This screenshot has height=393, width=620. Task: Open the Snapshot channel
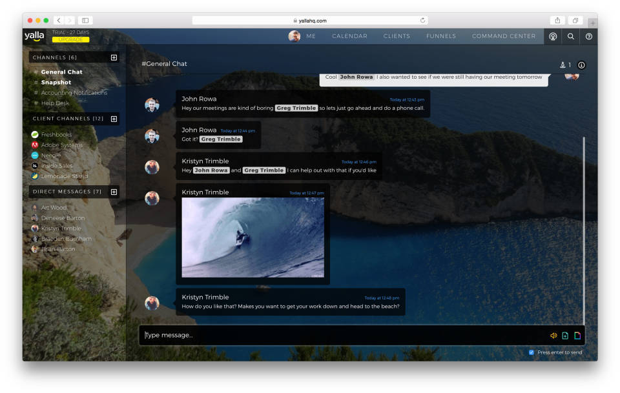pyautogui.click(x=56, y=83)
